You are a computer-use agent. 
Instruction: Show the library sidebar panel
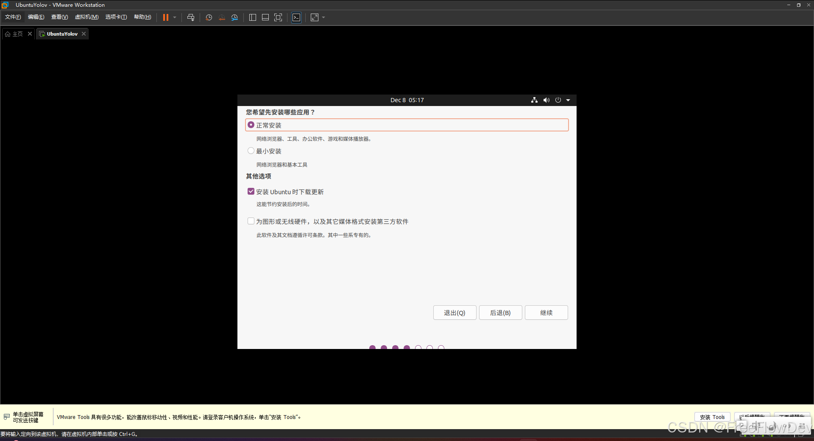pos(253,17)
